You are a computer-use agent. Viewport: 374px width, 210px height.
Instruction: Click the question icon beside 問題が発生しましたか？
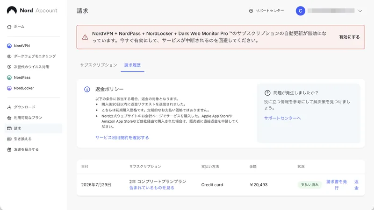click(x=267, y=93)
